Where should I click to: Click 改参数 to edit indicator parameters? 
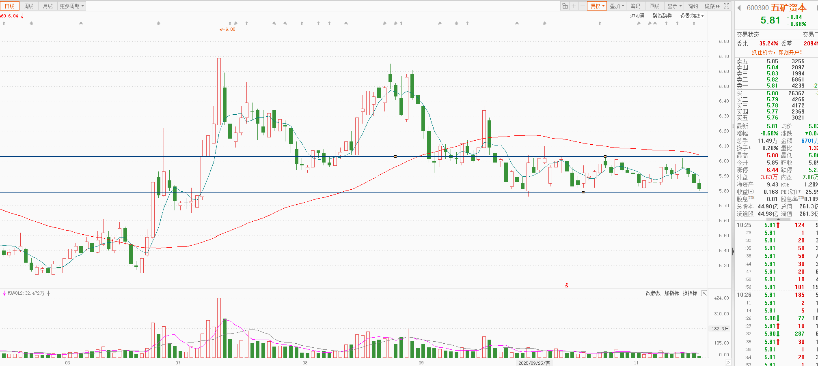tap(653, 293)
